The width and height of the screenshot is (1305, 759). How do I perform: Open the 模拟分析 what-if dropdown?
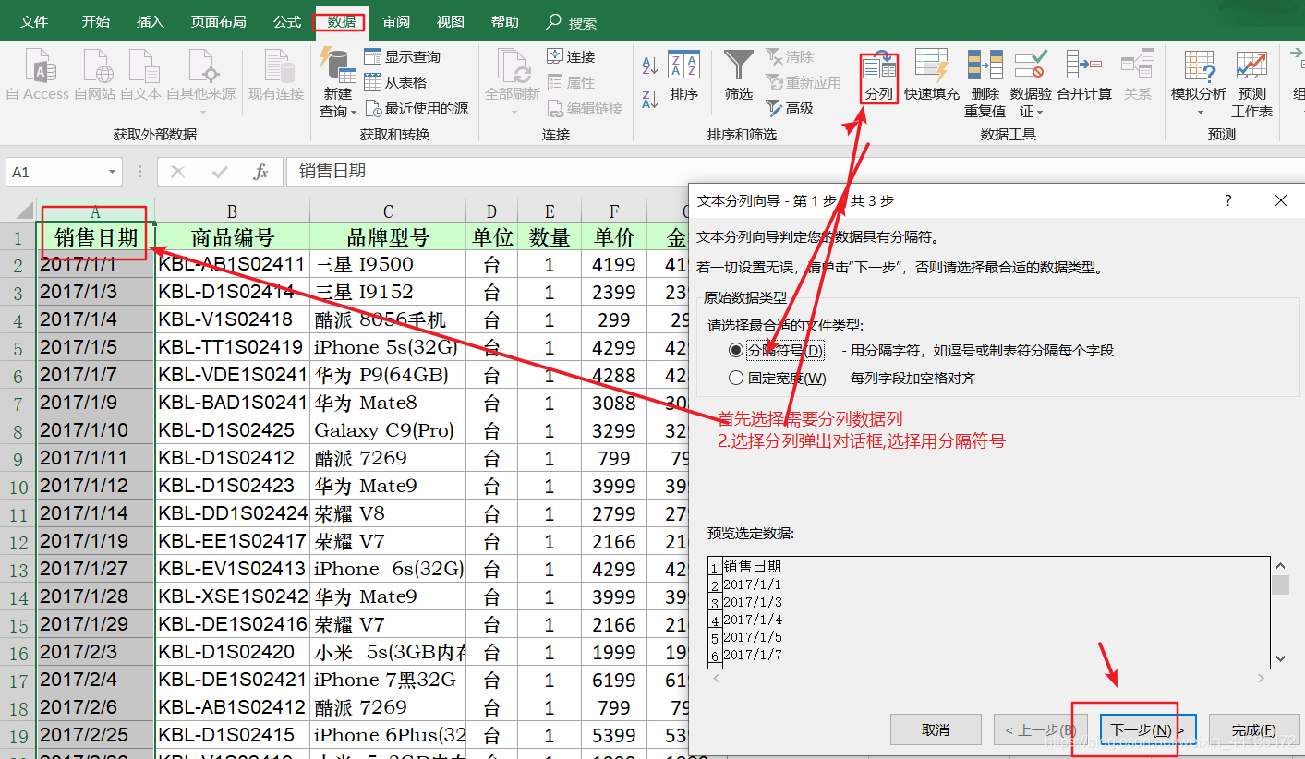click(1199, 83)
